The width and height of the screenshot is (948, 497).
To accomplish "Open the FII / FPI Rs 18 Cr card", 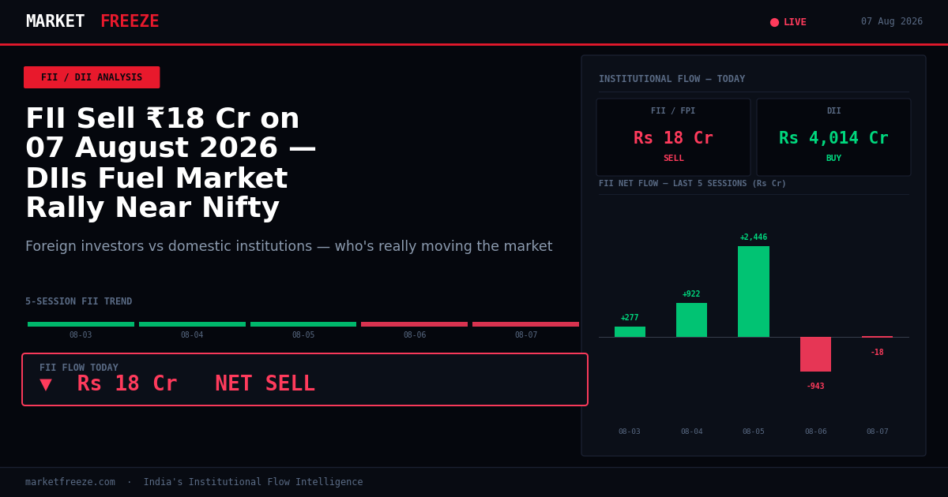I will click(673, 137).
